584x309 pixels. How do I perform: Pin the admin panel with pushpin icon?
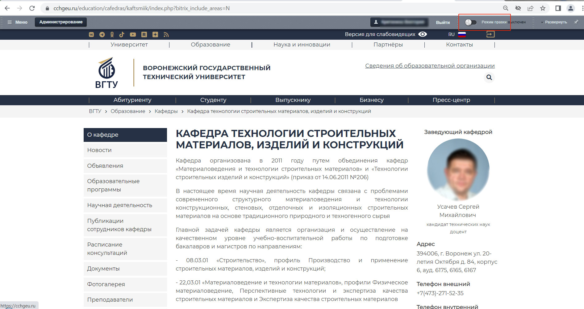point(576,22)
